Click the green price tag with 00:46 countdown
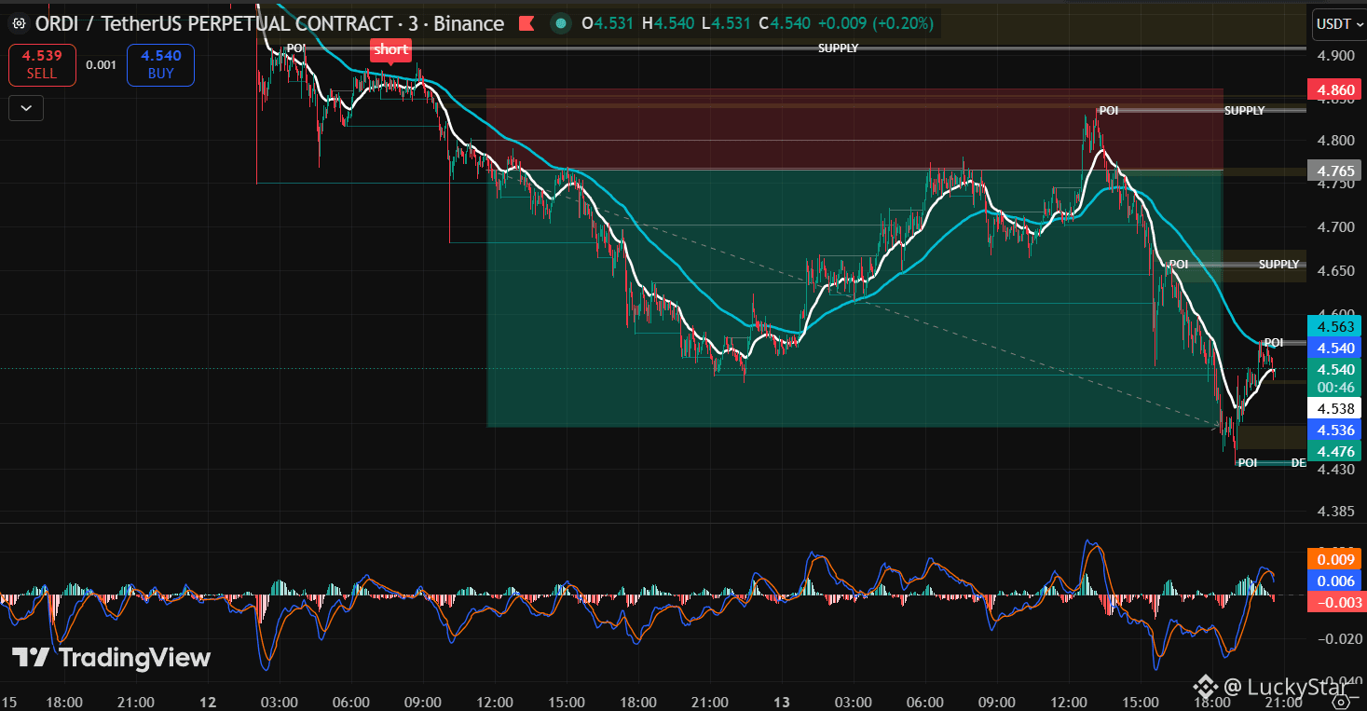The image size is (1367, 711). click(1334, 377)
